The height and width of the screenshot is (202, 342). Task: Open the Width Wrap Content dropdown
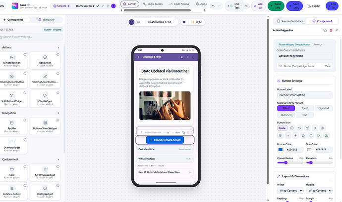click(x=291, y=191)
